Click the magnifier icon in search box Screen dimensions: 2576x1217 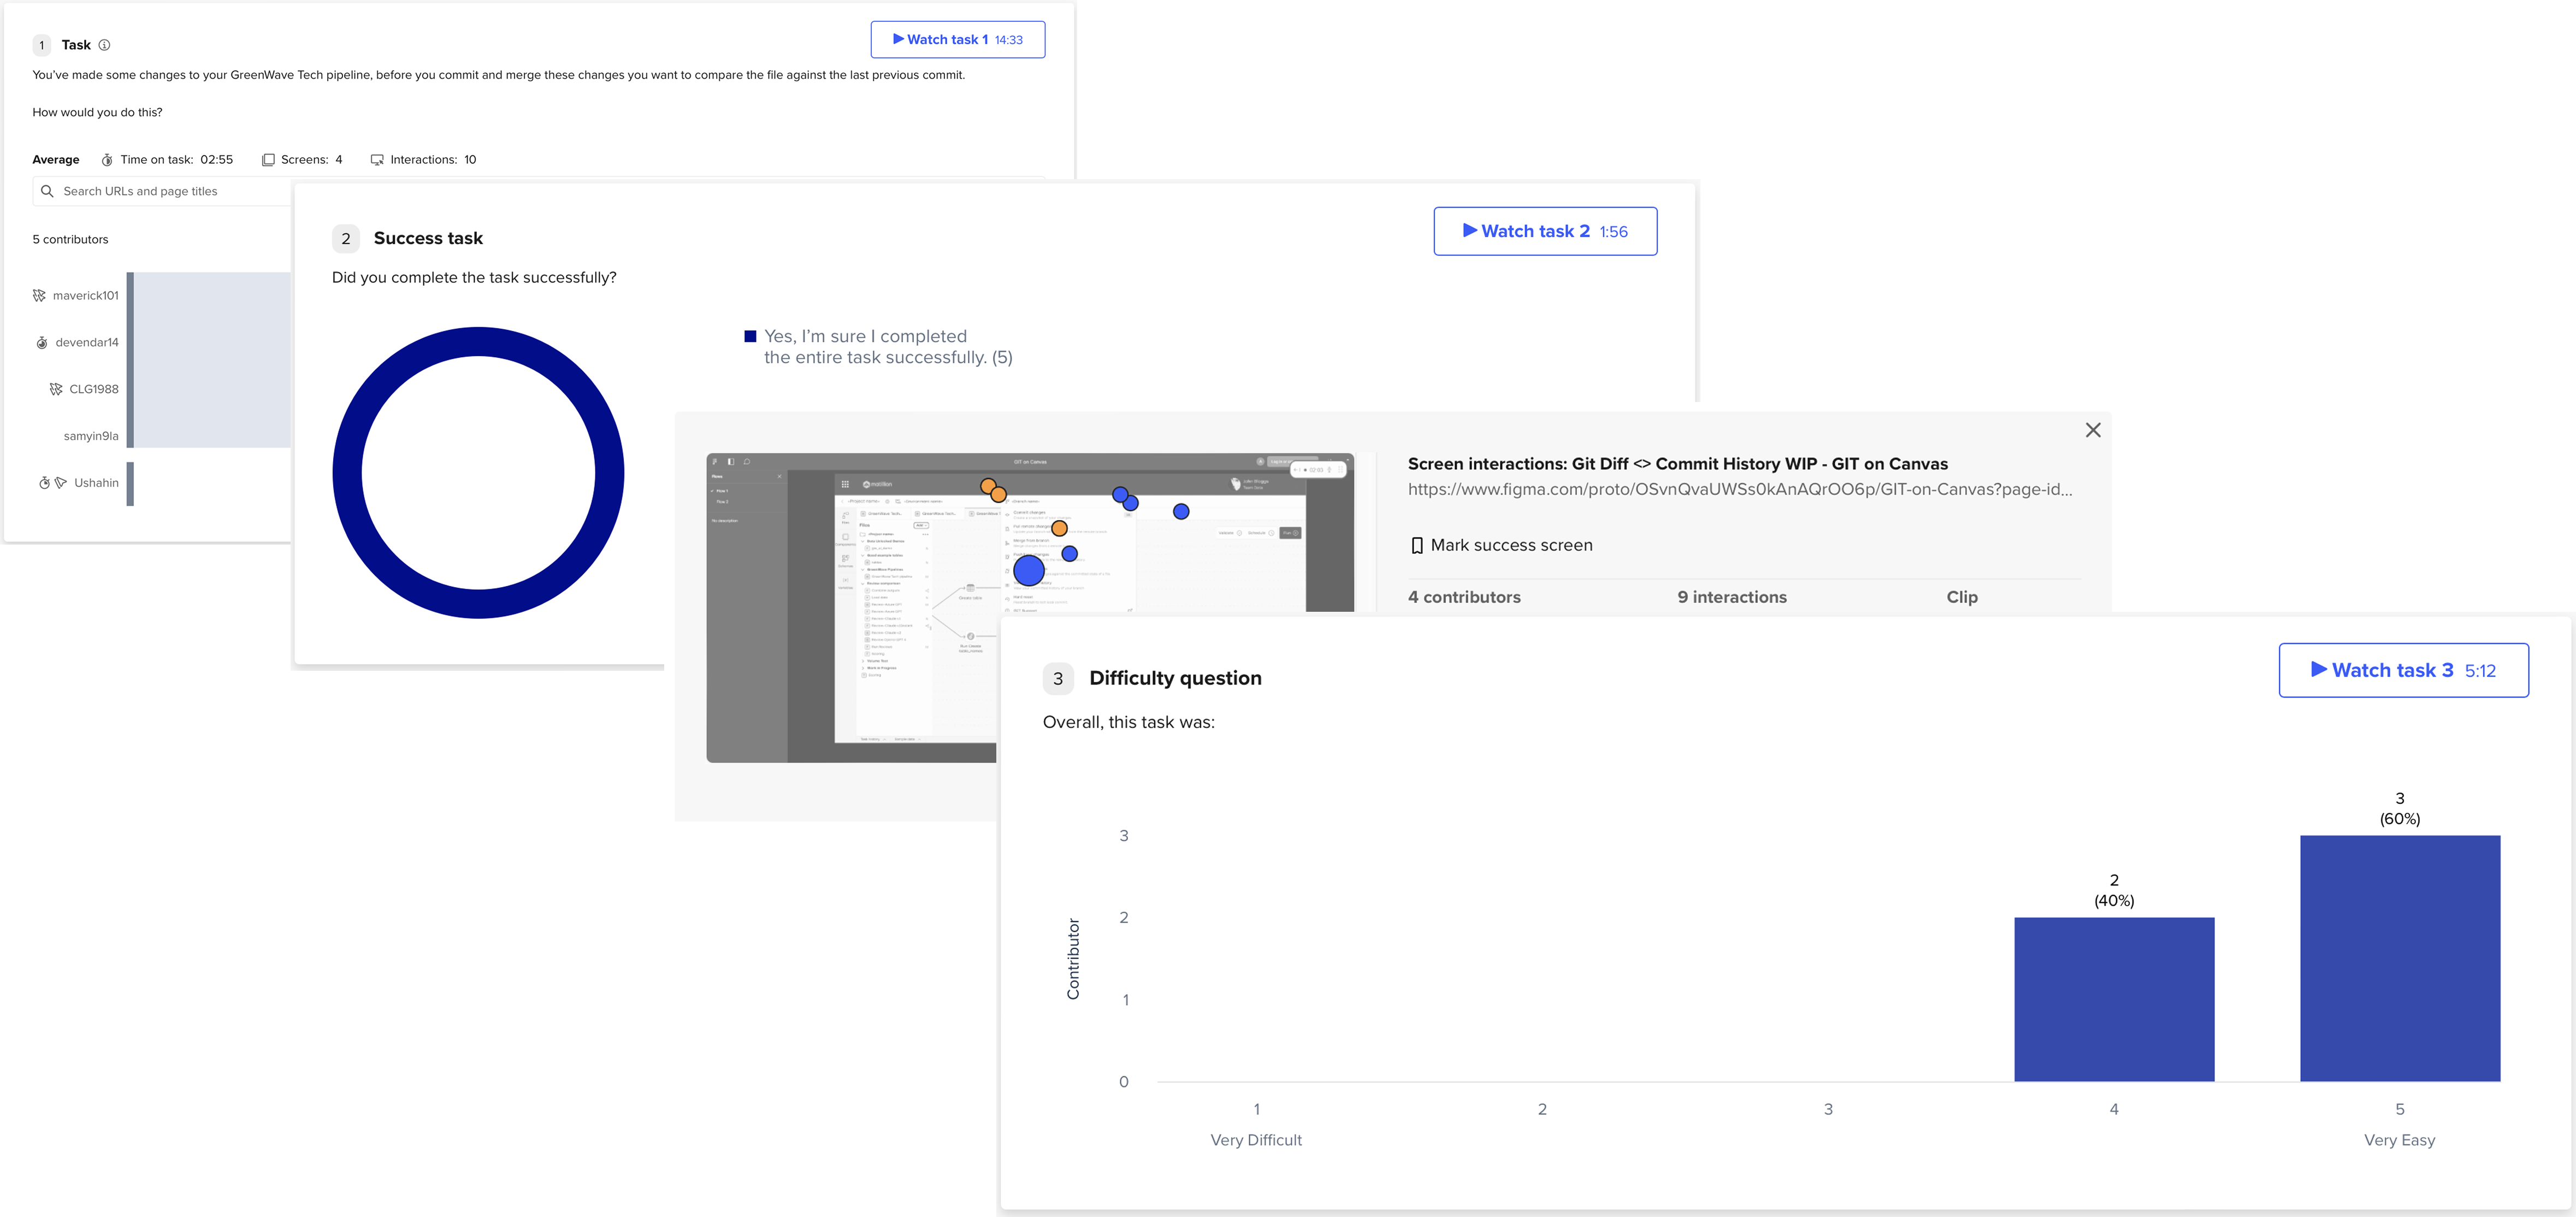(47, 191)
